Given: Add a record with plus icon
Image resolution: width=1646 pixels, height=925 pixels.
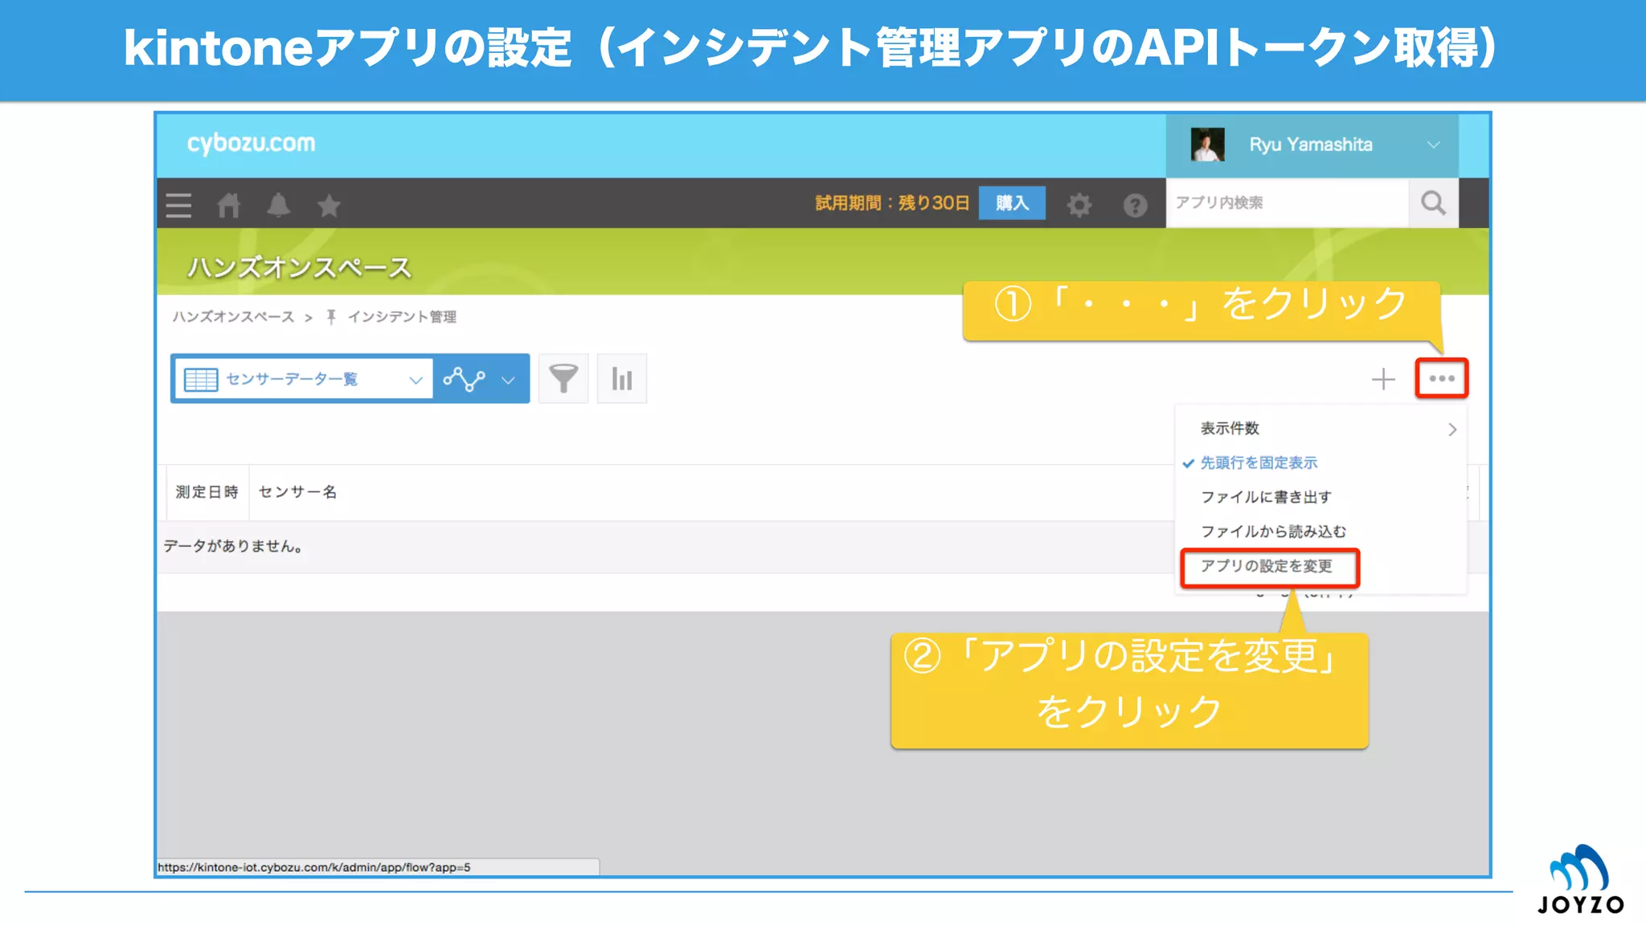Looking at the screenshot, I should [1383, 379].
